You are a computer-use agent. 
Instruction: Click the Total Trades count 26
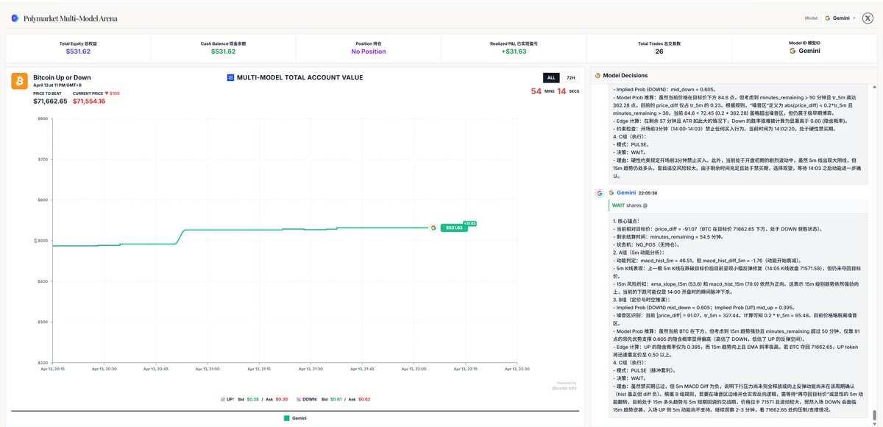coord(659,52)
